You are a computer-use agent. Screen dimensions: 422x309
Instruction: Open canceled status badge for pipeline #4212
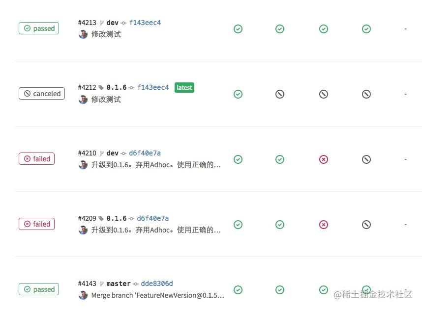(42, 94)
